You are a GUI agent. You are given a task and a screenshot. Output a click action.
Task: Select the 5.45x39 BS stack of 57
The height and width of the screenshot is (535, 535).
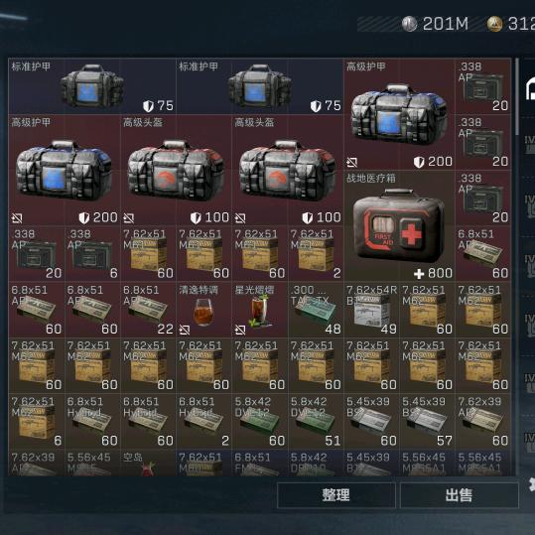click(x=427, y=422)
